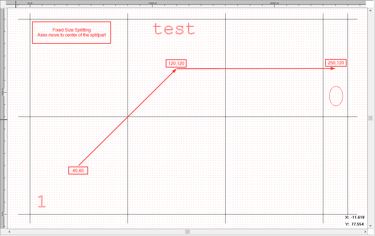Viewport: 375px width, 236px height.
Task: Select the "40,40" coordinate label
Action: [78, 171]
